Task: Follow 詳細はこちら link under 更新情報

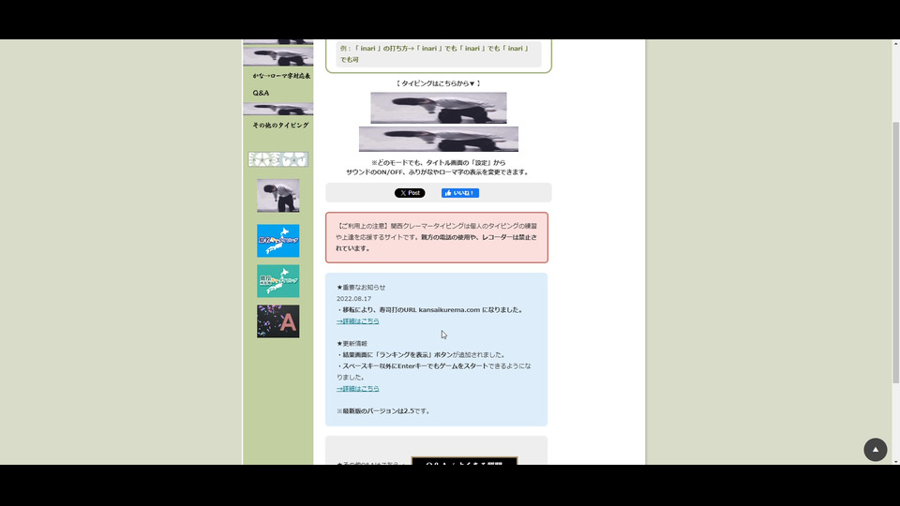Action: click(x=357, y=389)
